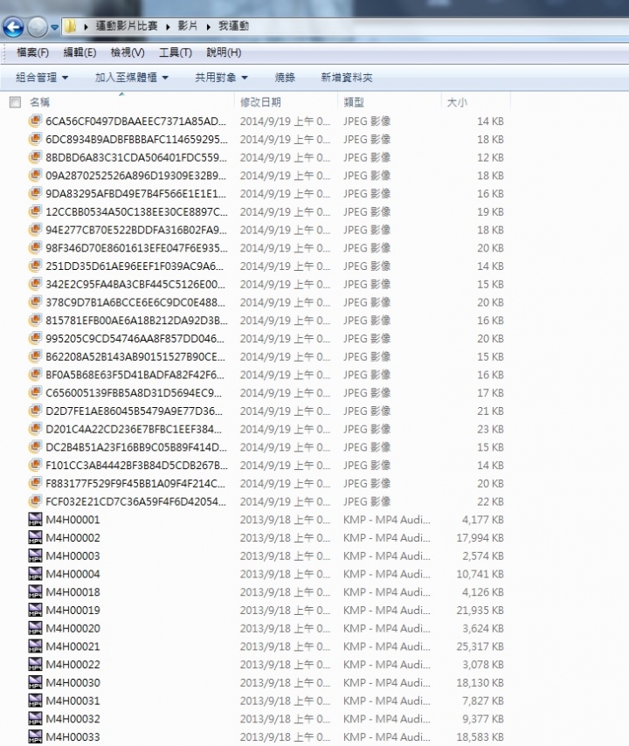The width and height of the screenshot is (629, 746).
Task: Select file name F101CC3AB4442BF3B84D5CDB267B
Action: 136,466
